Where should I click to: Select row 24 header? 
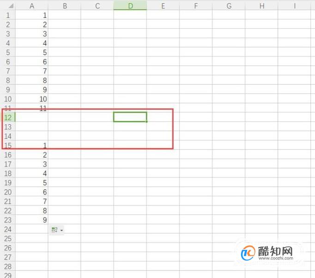(x=8, y=229)
